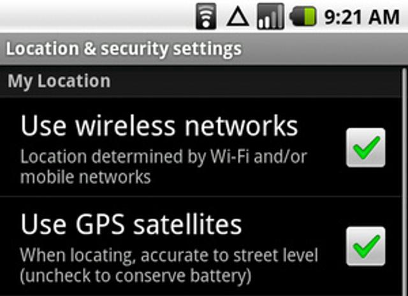Tap the Location & security settings title
The image size is (408, 296).
(124, 48)
